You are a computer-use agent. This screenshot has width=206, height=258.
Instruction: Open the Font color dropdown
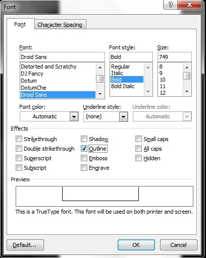74,116
